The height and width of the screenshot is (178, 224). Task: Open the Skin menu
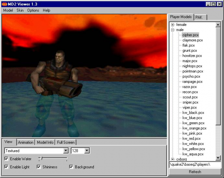(20, 10)
